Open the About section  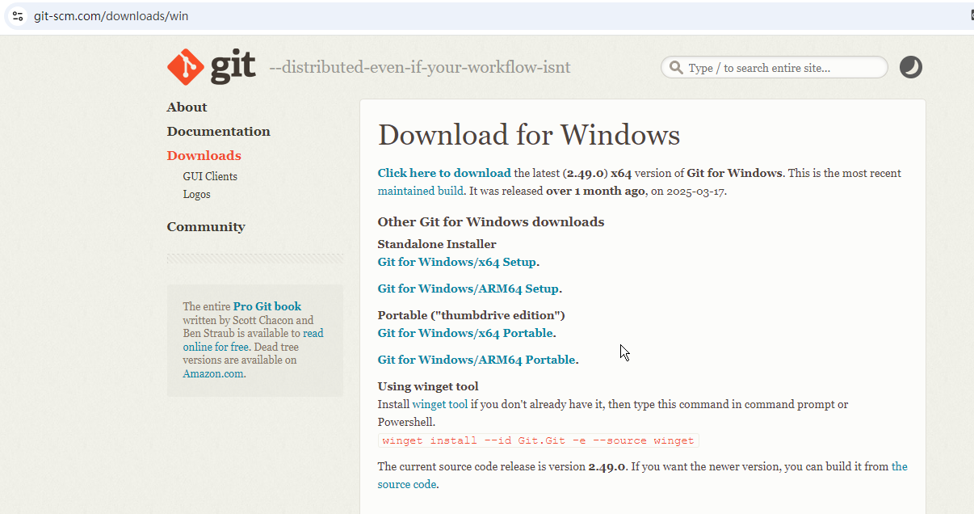click(x=187, y=107)
